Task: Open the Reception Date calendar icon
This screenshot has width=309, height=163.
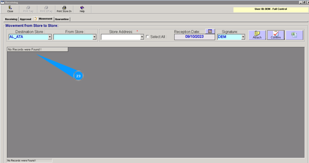Action: pos(210,31)
